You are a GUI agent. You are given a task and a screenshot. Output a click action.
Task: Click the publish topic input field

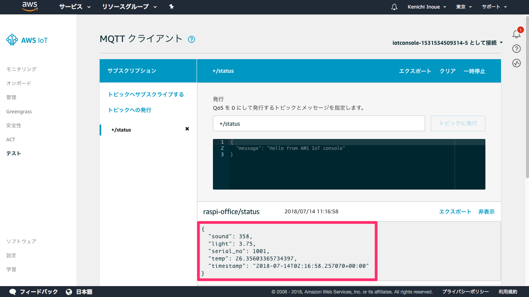coord(319,123)
